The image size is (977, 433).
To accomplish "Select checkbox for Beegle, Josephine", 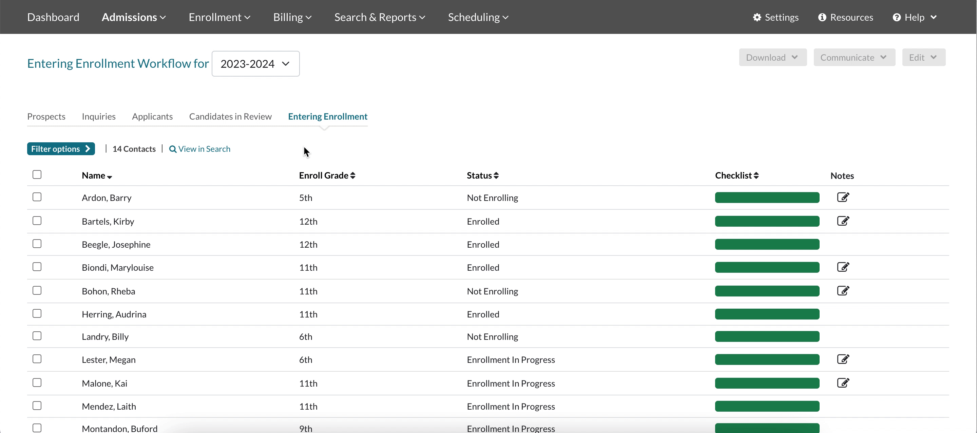I will pos(37,244).
